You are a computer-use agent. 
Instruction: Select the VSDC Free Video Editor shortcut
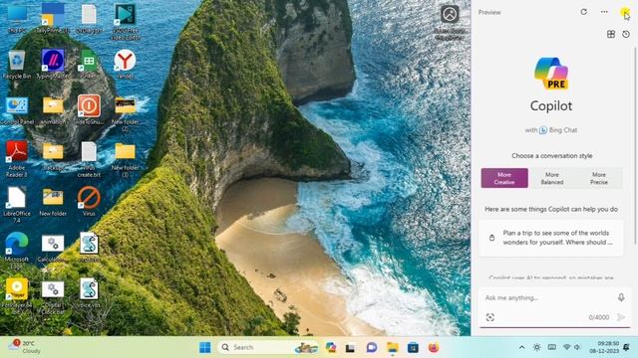tap(125, 22)
